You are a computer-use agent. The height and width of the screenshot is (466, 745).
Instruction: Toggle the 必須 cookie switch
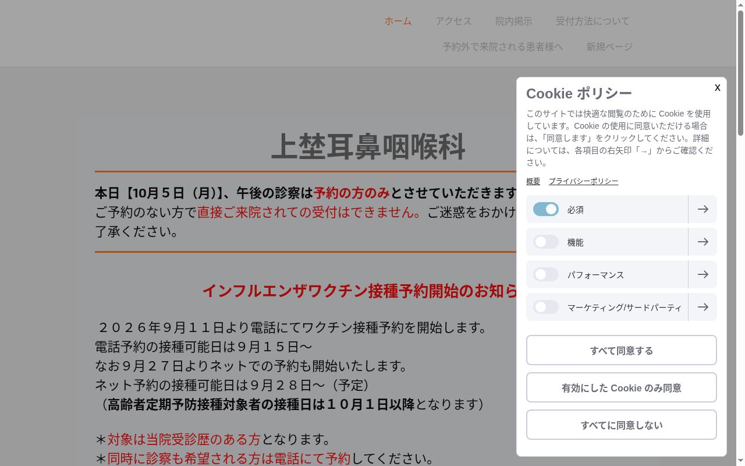[546, 209]
